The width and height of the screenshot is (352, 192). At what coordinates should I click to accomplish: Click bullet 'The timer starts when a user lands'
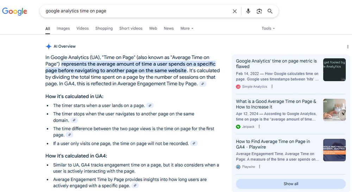99,105
